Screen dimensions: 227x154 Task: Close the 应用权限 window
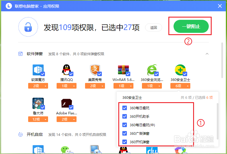[x=220, y=6]
